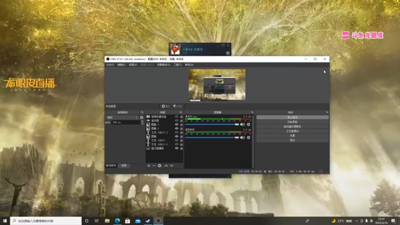400x225 pixels.
Task: Click the 启动虚拟摄像机 button
Action: pyautogui.click(x=292, y=126)
